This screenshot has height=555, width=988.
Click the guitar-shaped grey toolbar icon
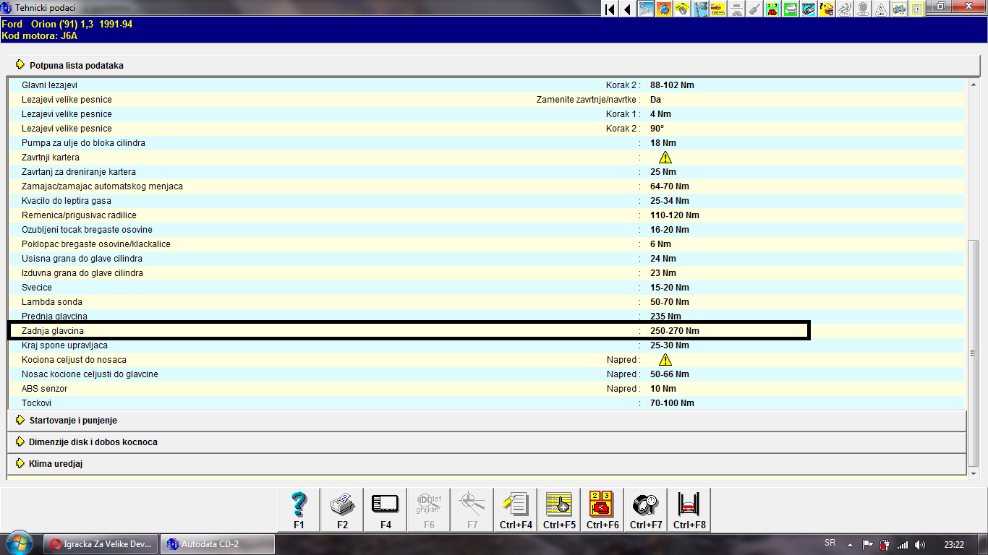755,9
